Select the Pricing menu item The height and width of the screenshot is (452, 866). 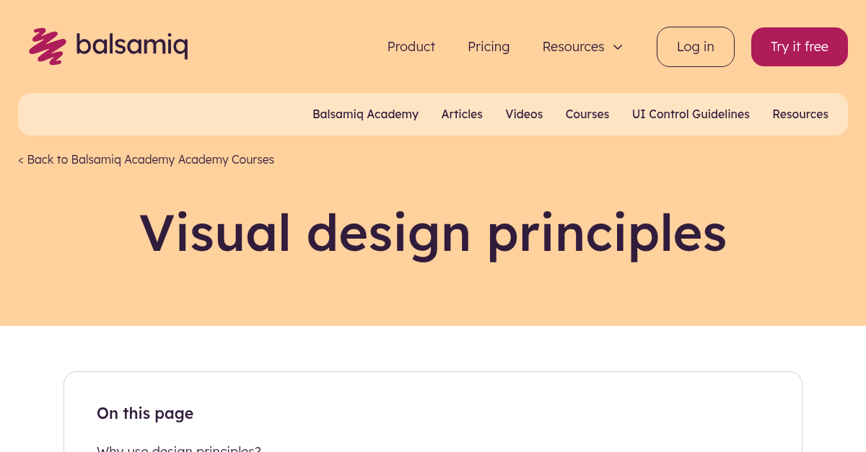489,46
